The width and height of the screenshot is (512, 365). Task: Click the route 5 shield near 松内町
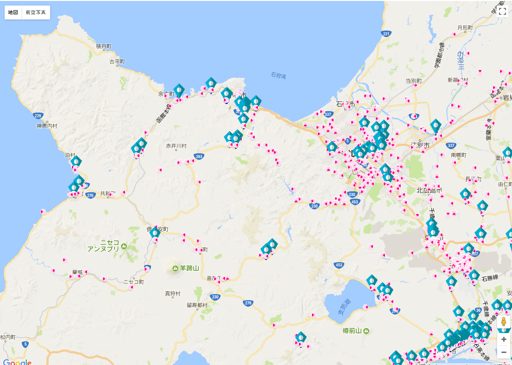click(25, 344)
